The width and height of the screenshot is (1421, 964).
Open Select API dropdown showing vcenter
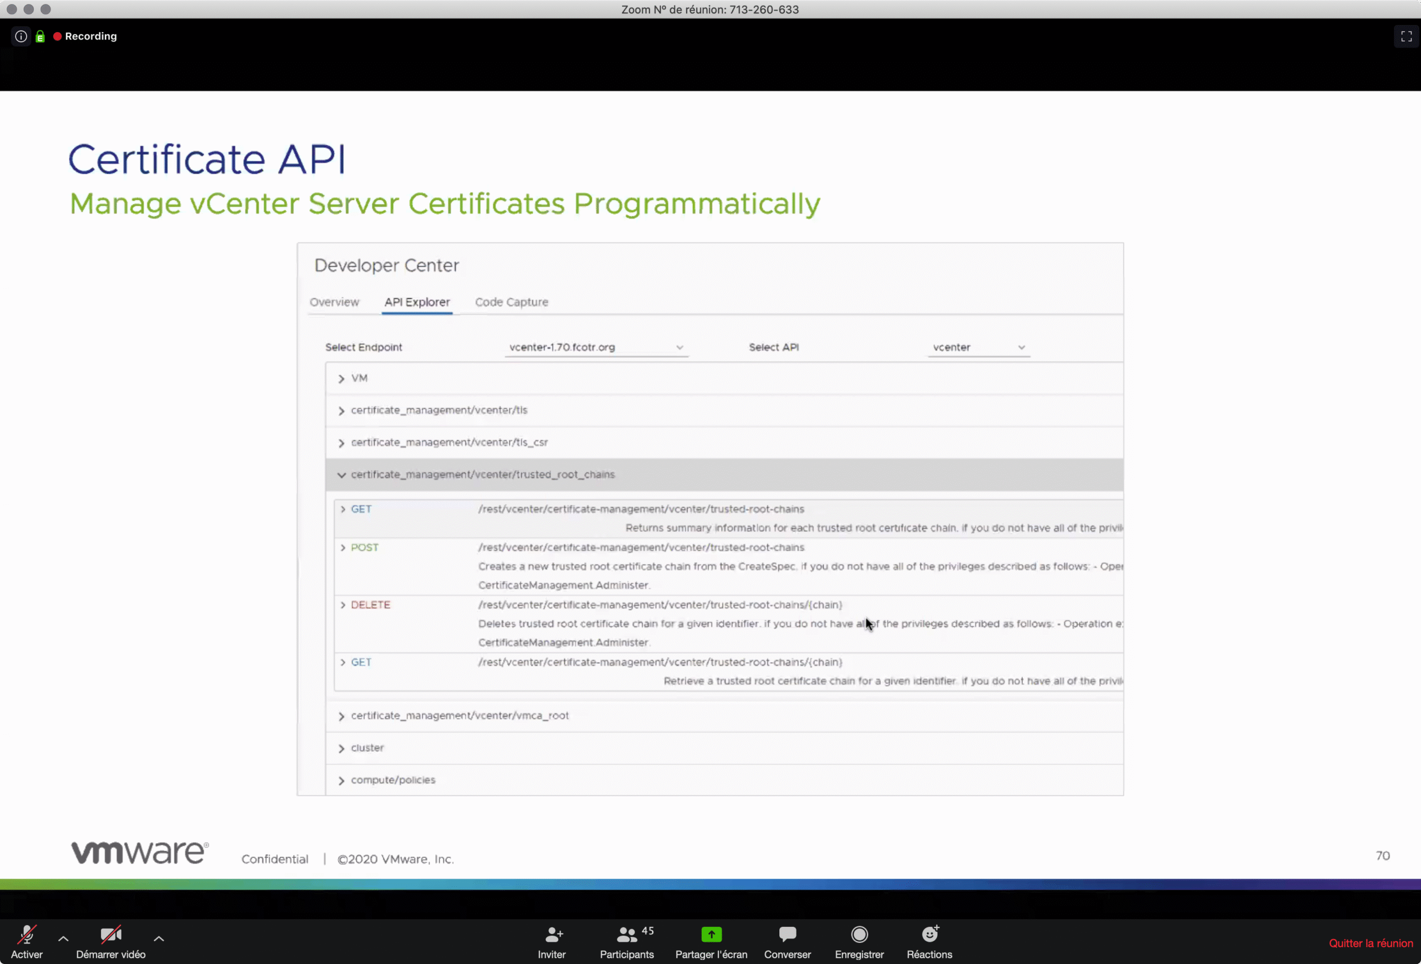(x=978, y=347)
